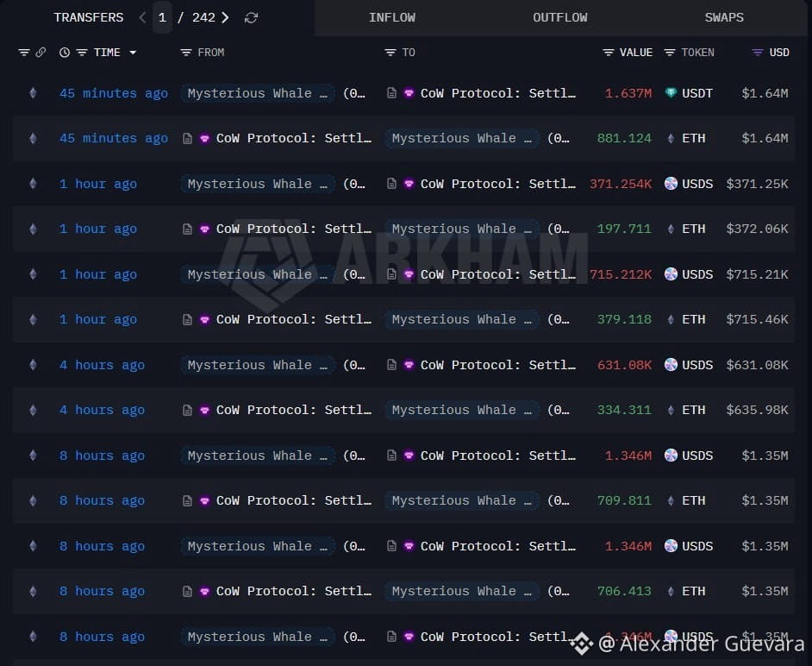Click the (0… address in 706.413 ETH row

(559, 591)
